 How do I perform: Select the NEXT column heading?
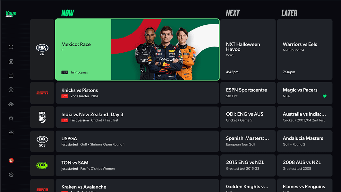pos(233,13)
